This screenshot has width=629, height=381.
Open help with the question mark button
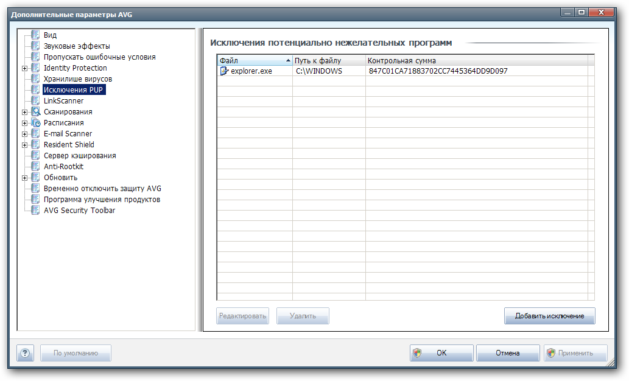coord(26,353)
